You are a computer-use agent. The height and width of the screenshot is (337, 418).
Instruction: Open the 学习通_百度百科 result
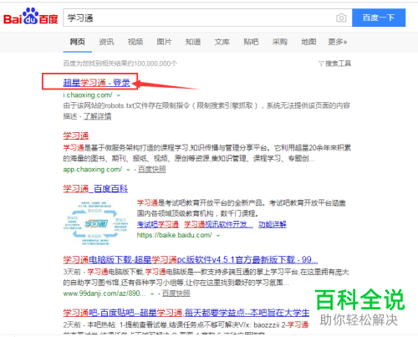coord(95,189)
